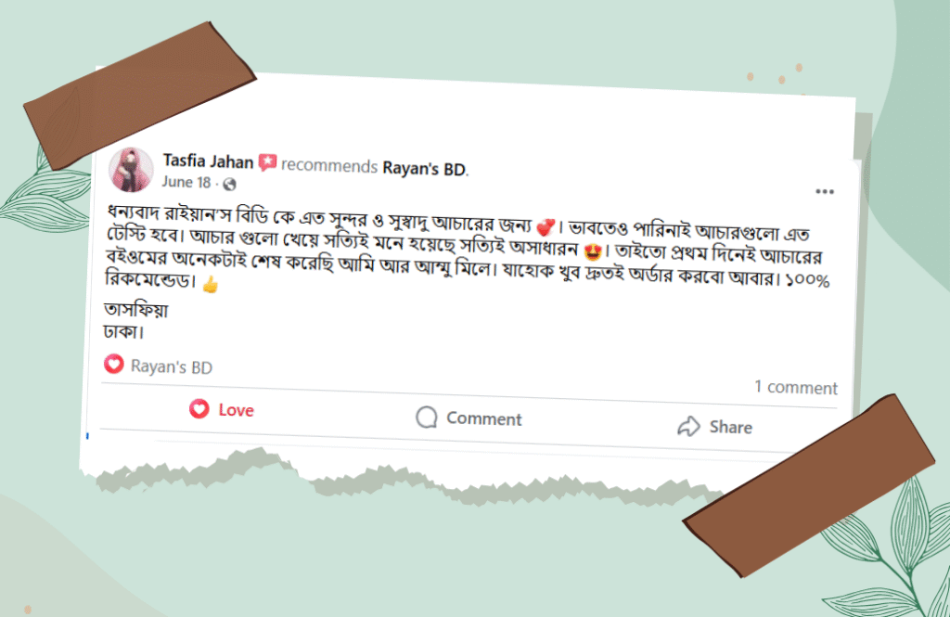Click the Love reaction label

point(236,410)
